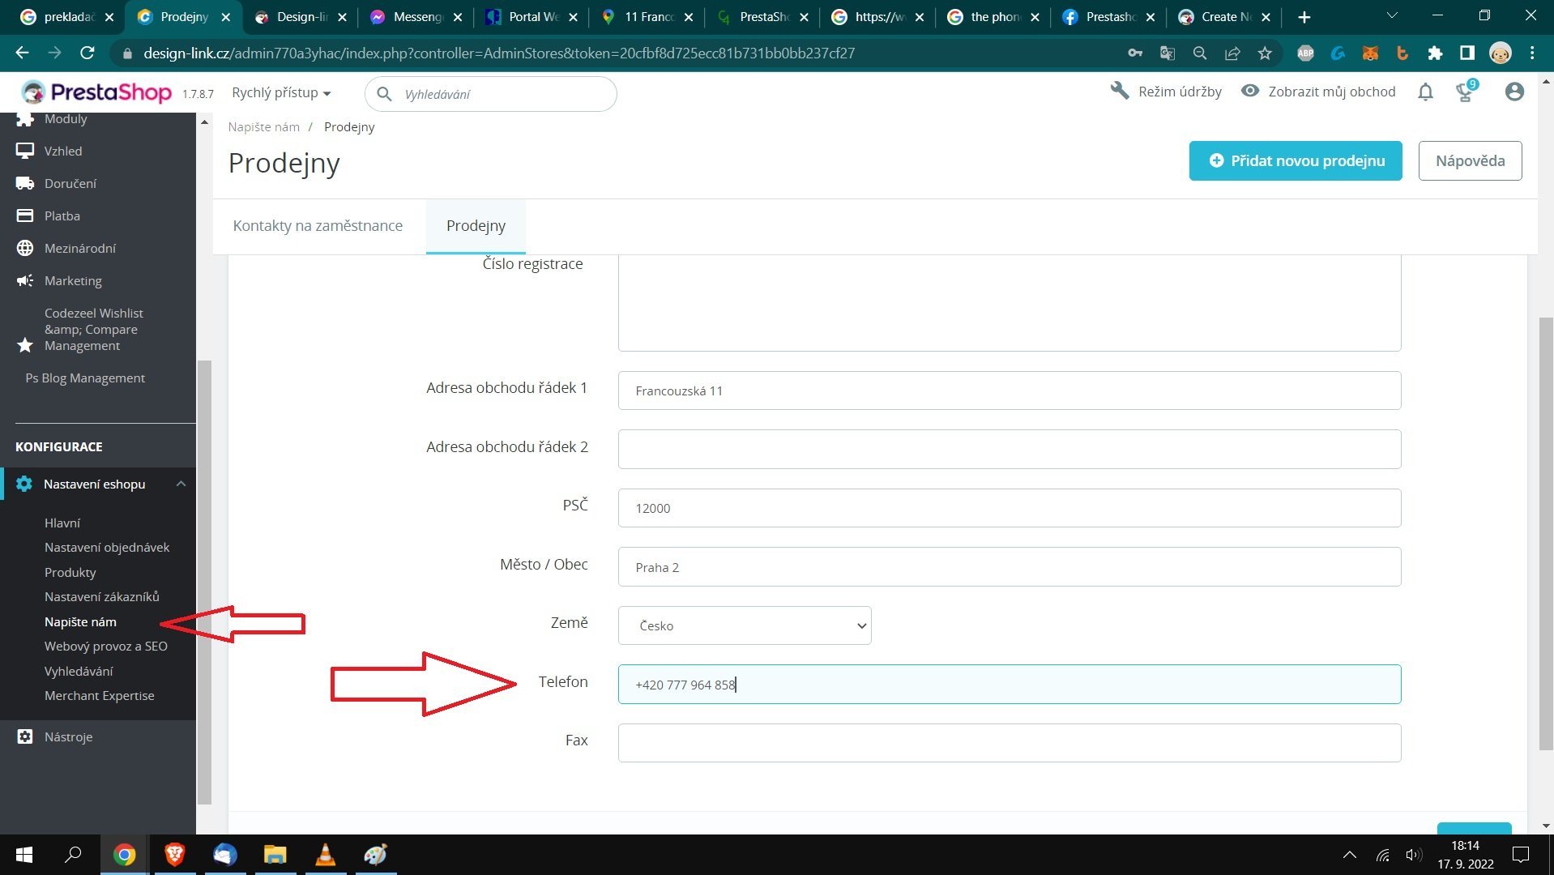Click the search magnifier icon in PrestaShop

click(384, 94)
